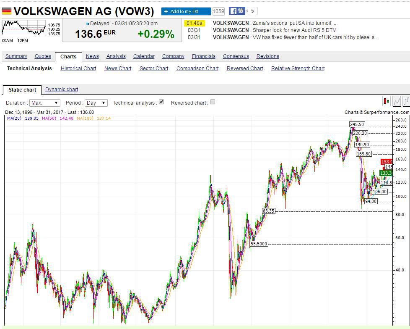Screen dimensions: 410x329
Task: Open the News Chart link
Action: point(118,68)
